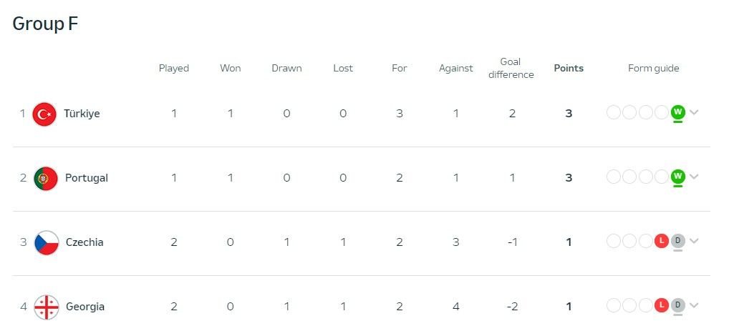Click Czechia's red L form badge

(661, 240)
